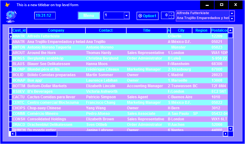This screenshot has height=144, width=245.
Task: Click the Bottom-Dollar Markets cell
Action: coord(56,86)
